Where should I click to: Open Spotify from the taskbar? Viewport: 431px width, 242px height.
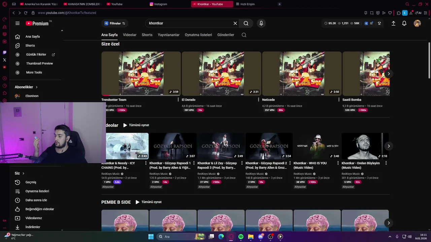[x=241, y=237]
